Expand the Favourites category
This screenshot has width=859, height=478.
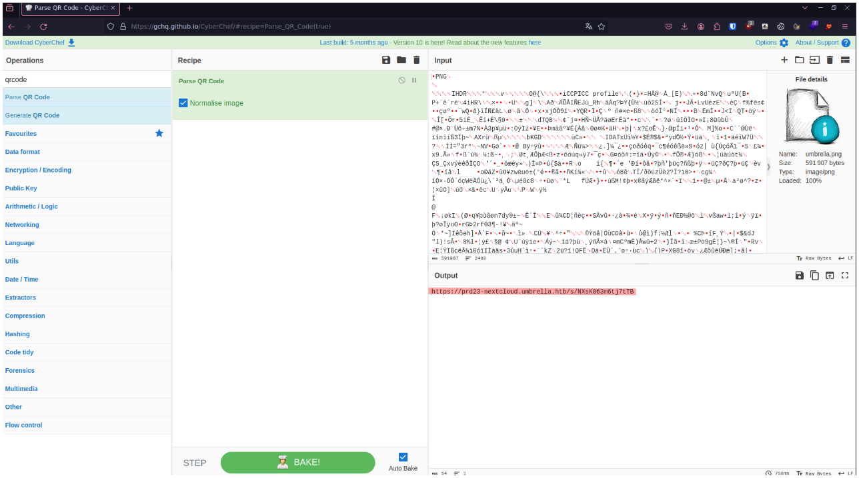tap(86, 134)
